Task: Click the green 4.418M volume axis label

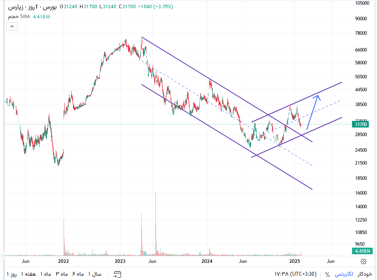Action: (362, 251)
